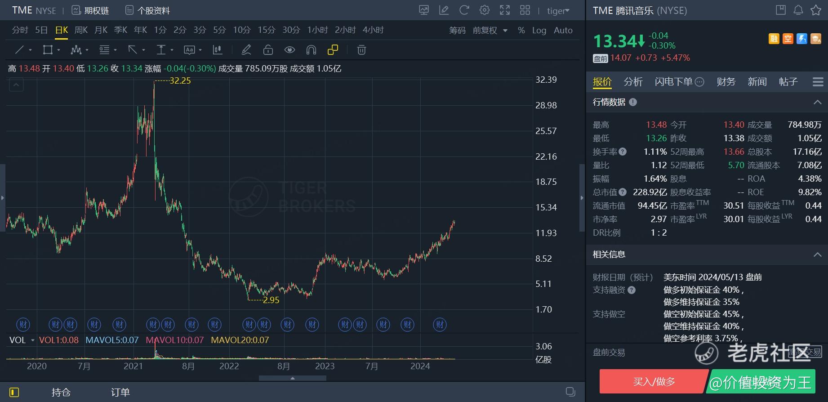Select the Fibonacci levels drawing tool
Image resolution: width=828 pixels, height=402 pixels.
click(x=104, y=50)
